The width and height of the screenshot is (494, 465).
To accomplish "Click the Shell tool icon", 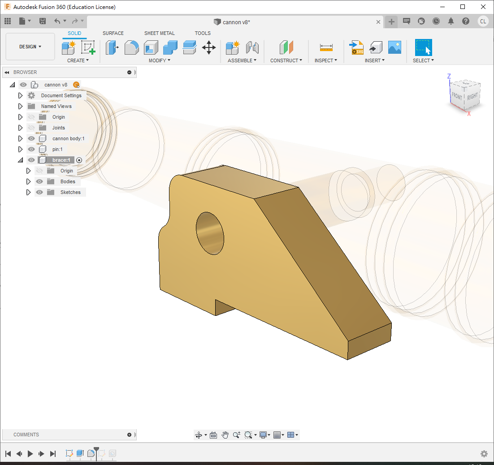I will [151, 47].
